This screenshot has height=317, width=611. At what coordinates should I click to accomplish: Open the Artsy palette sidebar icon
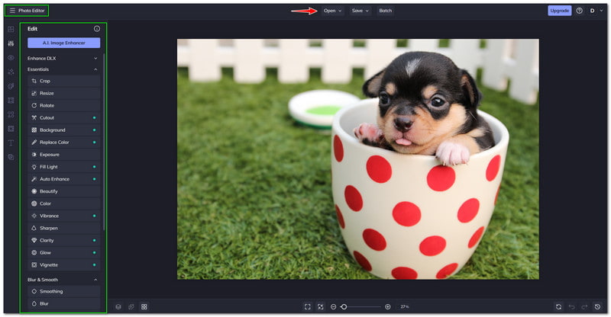[x=11, y=86]
